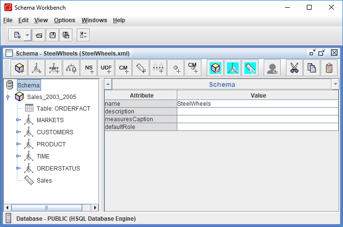Click the Save floppy disk icon
The image size is (343, 227).
pos(52,35)
